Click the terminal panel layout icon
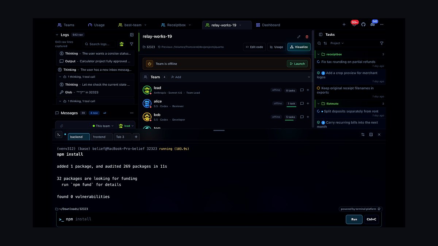The height and width of the screenshot is (246, 438). (371, 134)
